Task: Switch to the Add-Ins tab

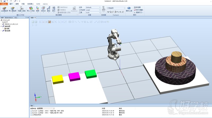Action: coord(45,4)
